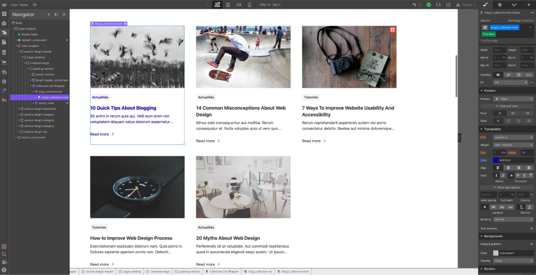Viewport: 536px width, 275px height.
Task: Open the site Settings gear in left sidebar
Action: 4,81
